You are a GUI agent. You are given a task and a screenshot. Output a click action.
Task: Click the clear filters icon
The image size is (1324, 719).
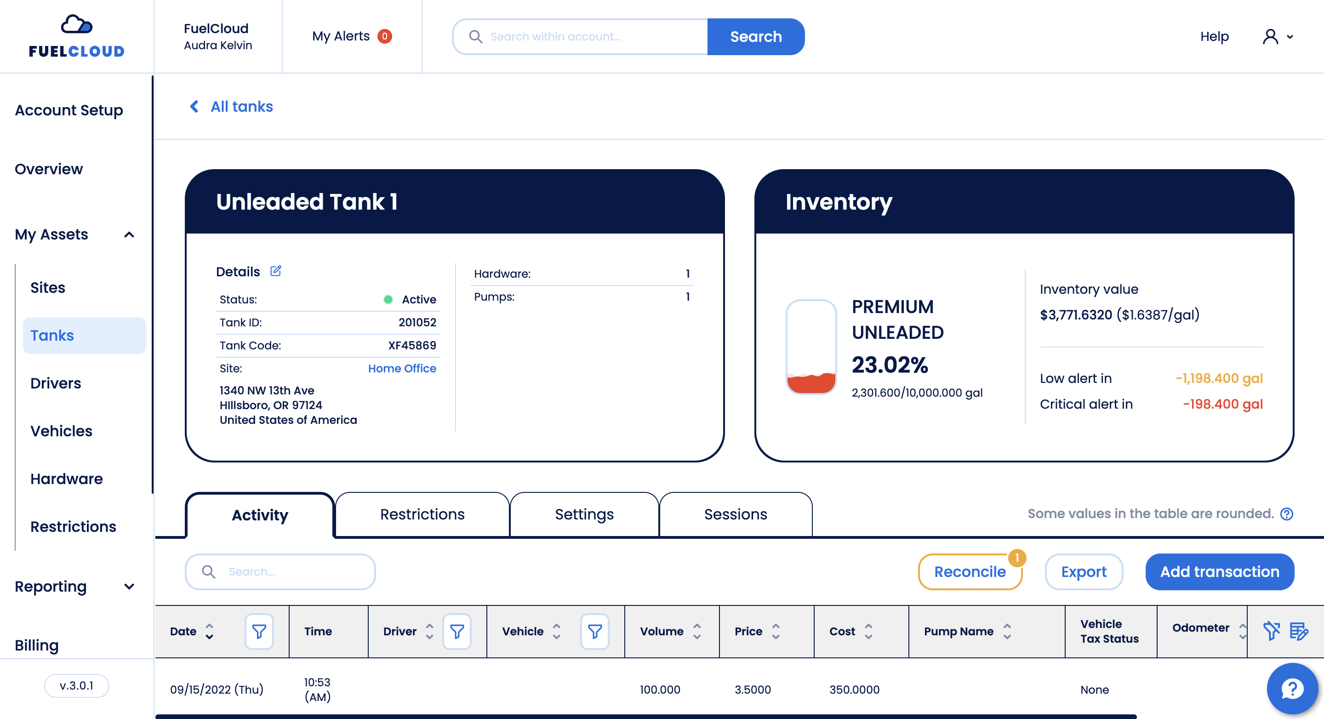(x=1271, y=630)
